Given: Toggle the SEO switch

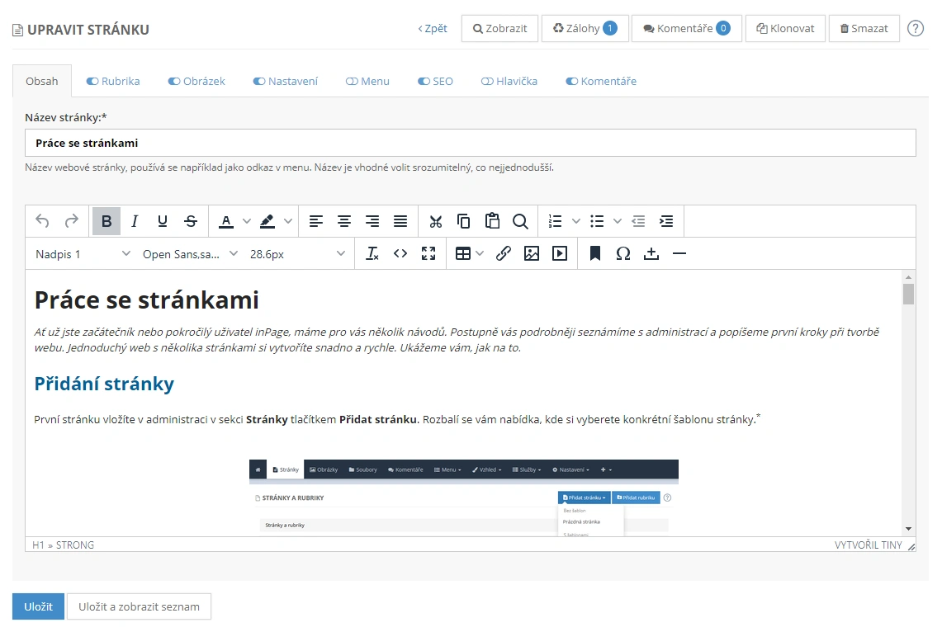Looking at the screenshot, I should click(x=424, y=82).
